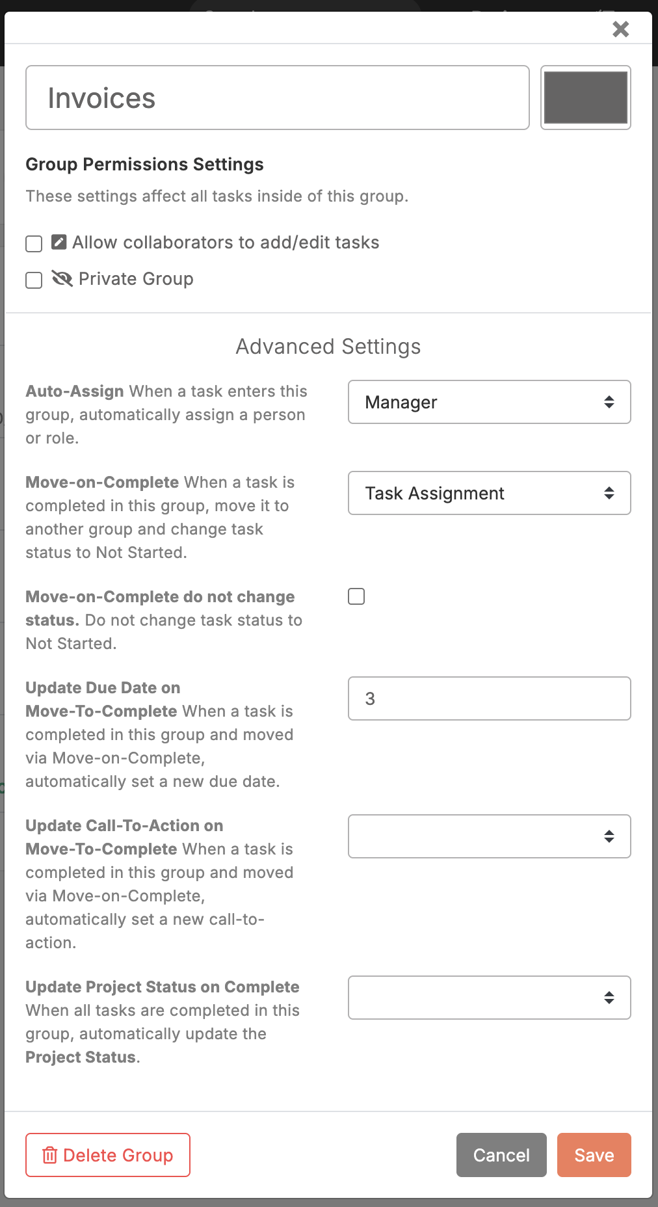Viewport: 658px width, 1207px height.
Task: Click the Task Assignment dropdown arrows icon
Action: pyautogui.click(x=609, y=493)
